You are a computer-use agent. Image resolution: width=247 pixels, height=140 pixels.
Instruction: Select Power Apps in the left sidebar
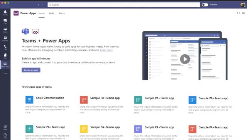tap(5, 65)
